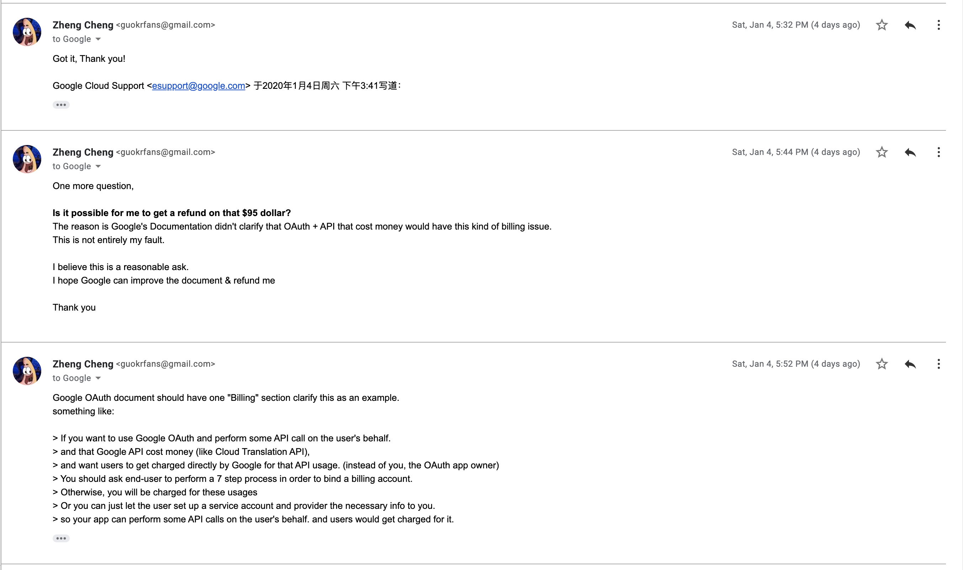This screenshot has height=570, width=963.
Task: Reply to the 5:44 PM refund message
Action: pyautogui.click(x=910, y=152)
